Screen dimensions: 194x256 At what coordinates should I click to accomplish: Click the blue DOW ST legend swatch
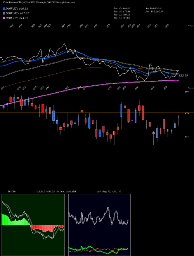click(x=4, y=9)
